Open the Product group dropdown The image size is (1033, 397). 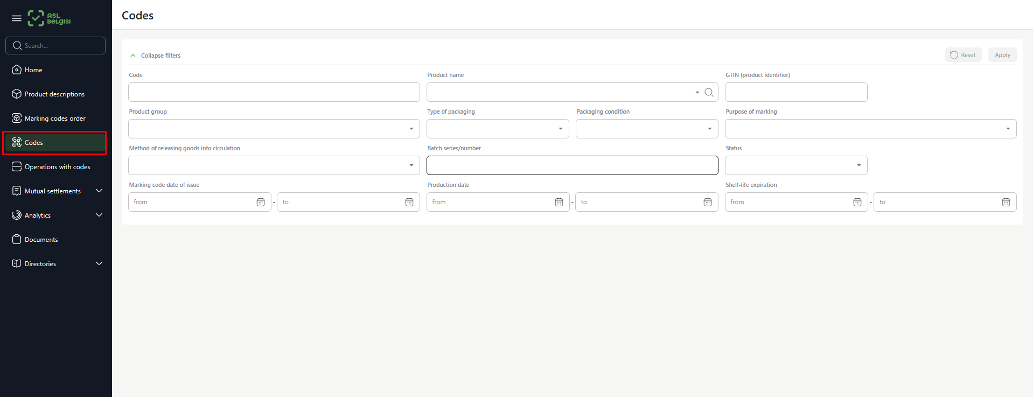[274, 129]
